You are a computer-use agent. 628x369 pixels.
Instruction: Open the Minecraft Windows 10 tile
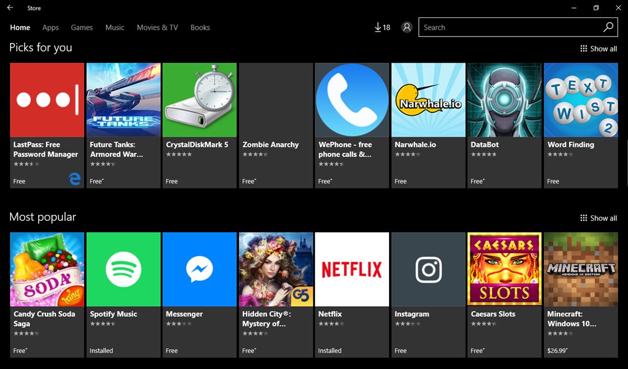point(580,269)
